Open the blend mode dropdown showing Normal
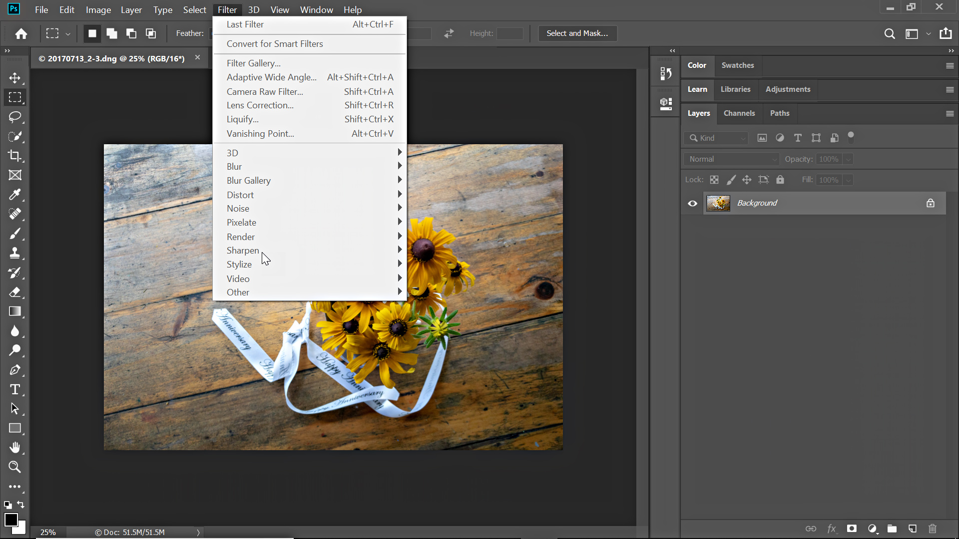The height and width of the screenshot is (539, 959). (731, 159)
